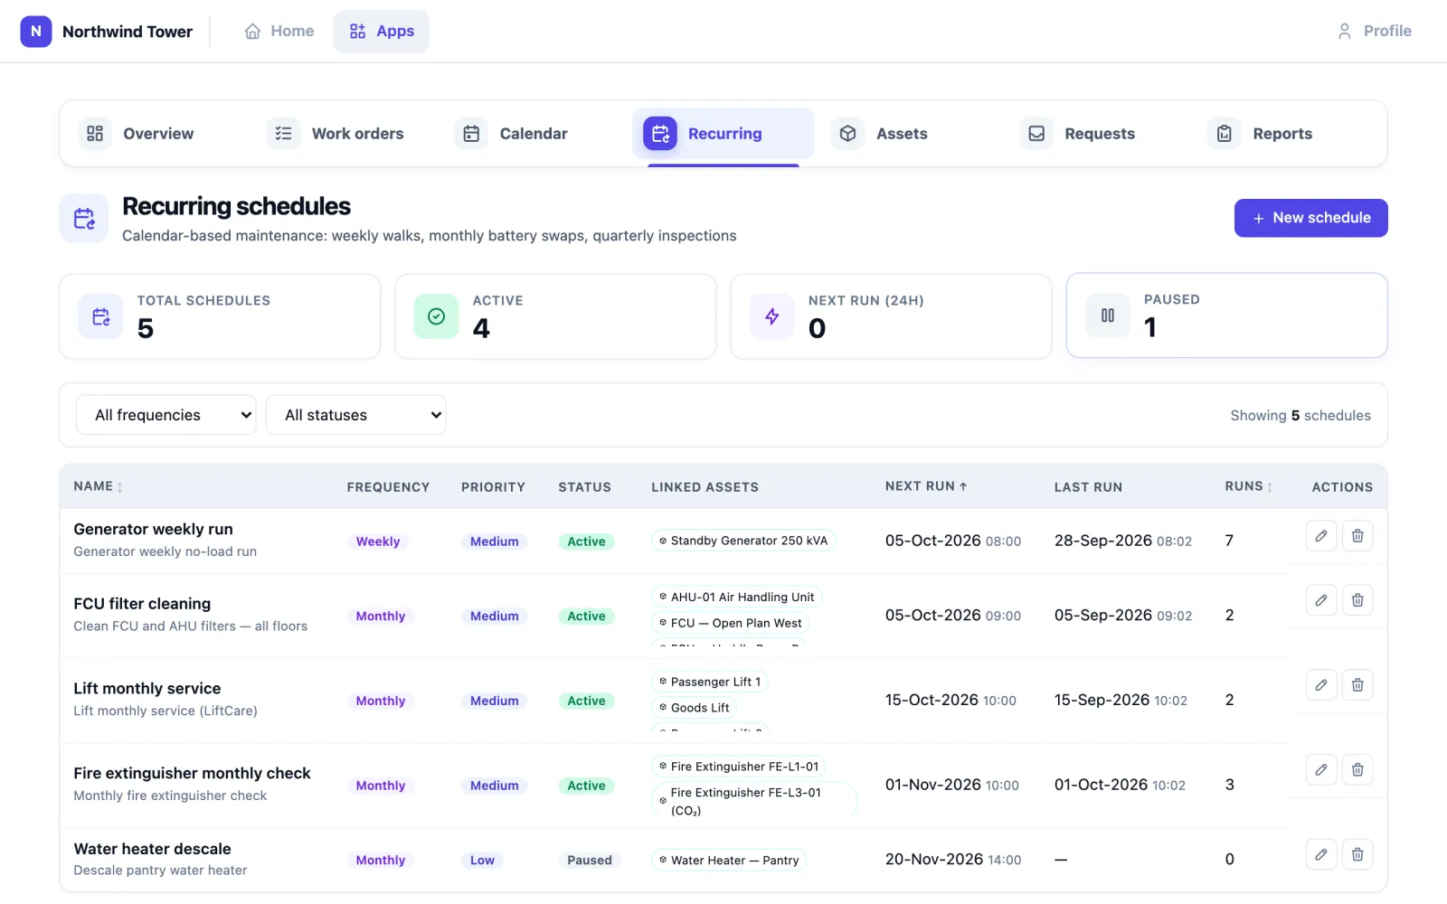This screenshot has height=904, width=1447.
Task: Create a New schedule
Action: [x=1310, y=218]
